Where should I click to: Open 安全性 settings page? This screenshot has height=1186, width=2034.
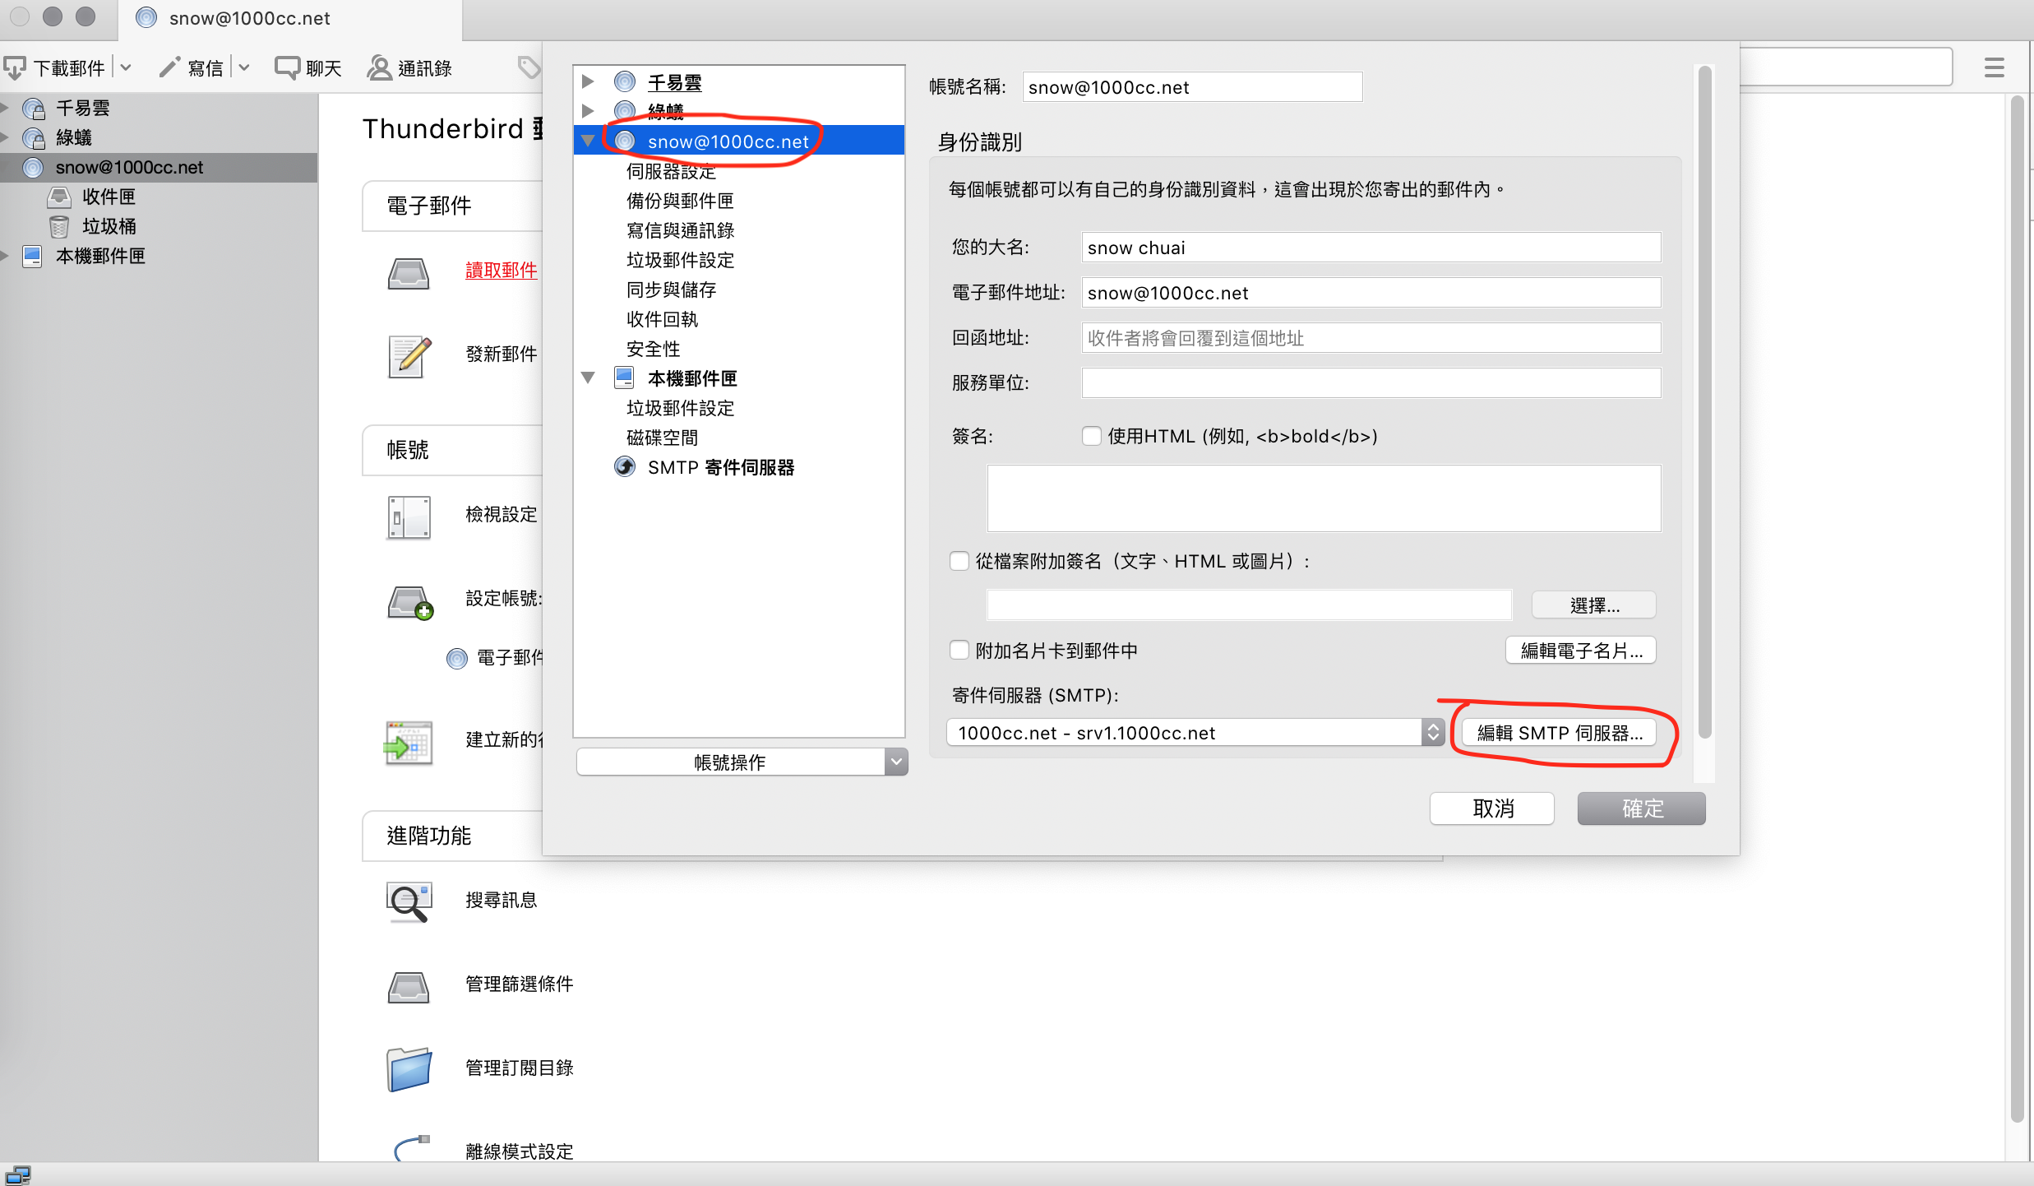653,349
